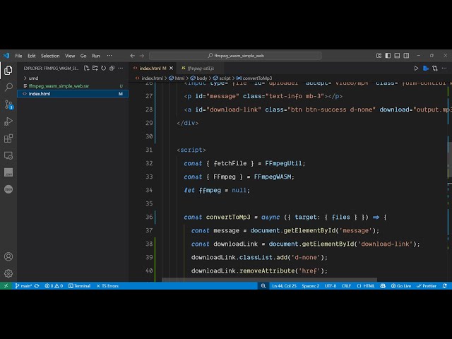Screen dimensions: 452x339
Task: Open the Go menu
Action: click(83, 56)
